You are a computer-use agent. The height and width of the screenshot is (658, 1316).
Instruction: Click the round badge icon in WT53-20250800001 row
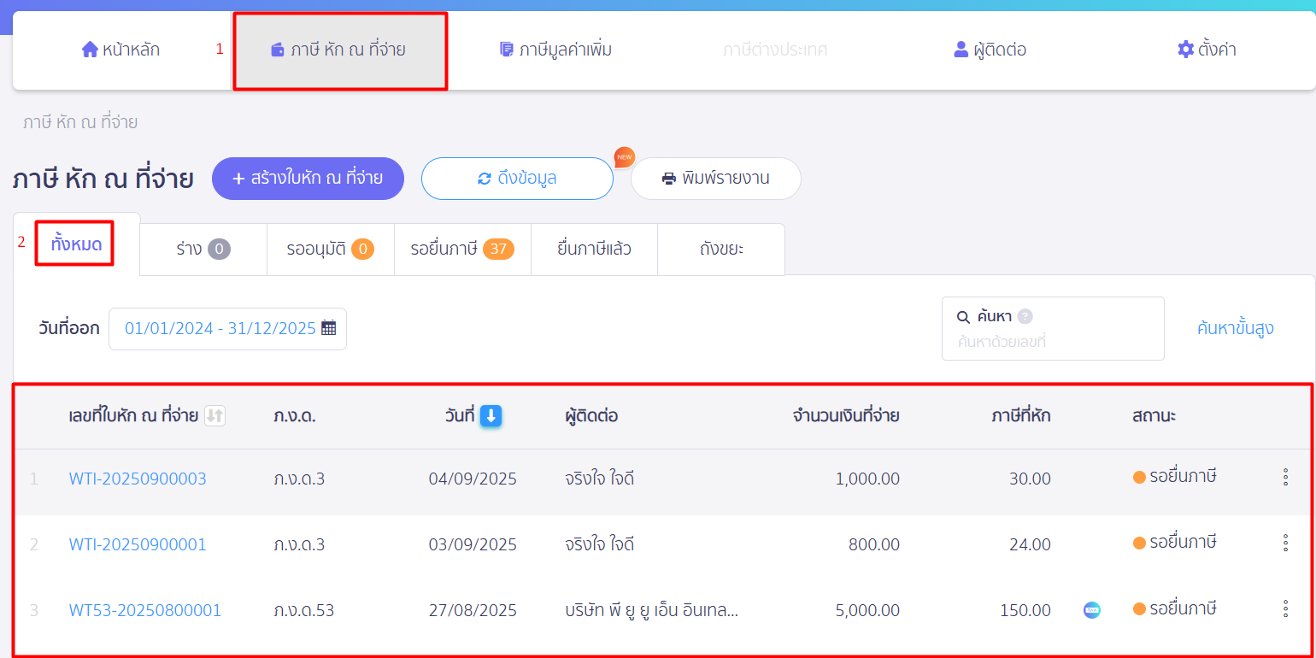(x=1092, y=610)
